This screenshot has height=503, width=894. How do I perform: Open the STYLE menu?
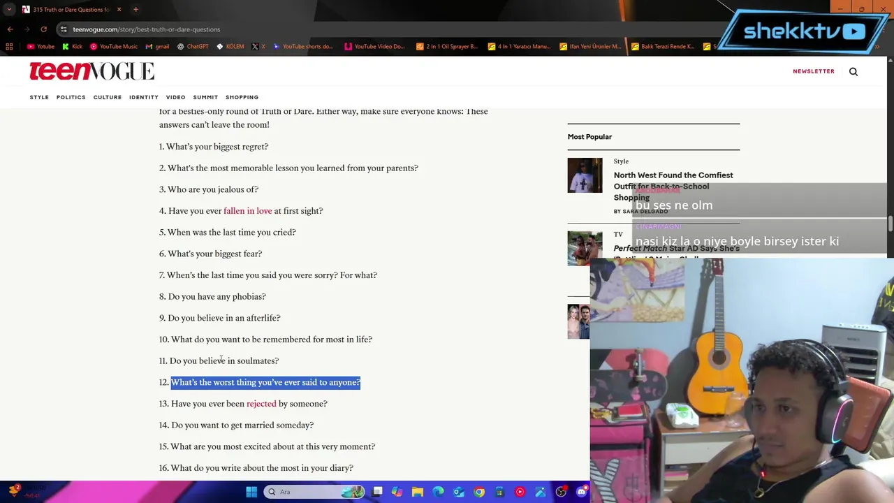tap(39, 97)
